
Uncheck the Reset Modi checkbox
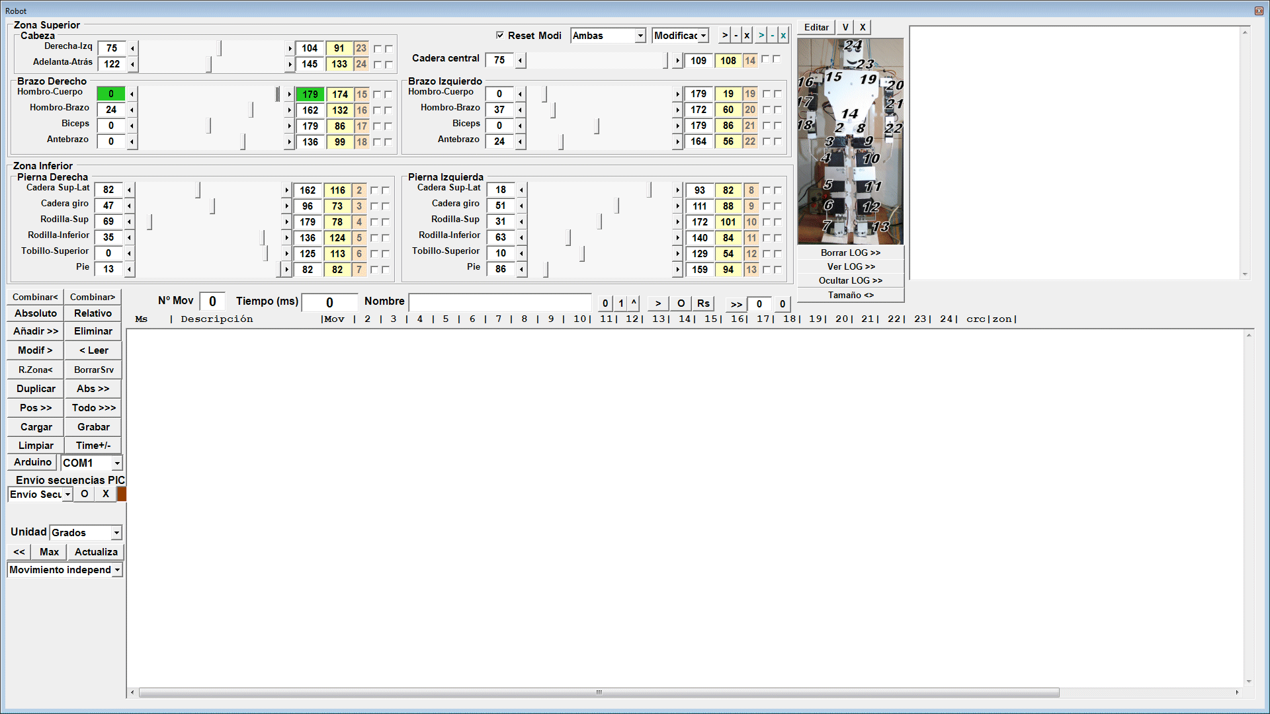[x=500, y=36]
